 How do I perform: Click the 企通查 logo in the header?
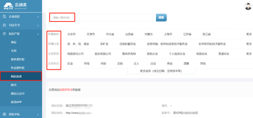tap(15, 6)
